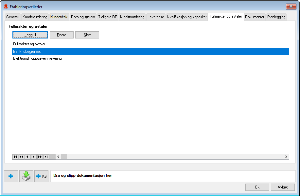
Task: Select Kvalifikasjon og kapasitet tab
Action: click(x=187, y=17)
